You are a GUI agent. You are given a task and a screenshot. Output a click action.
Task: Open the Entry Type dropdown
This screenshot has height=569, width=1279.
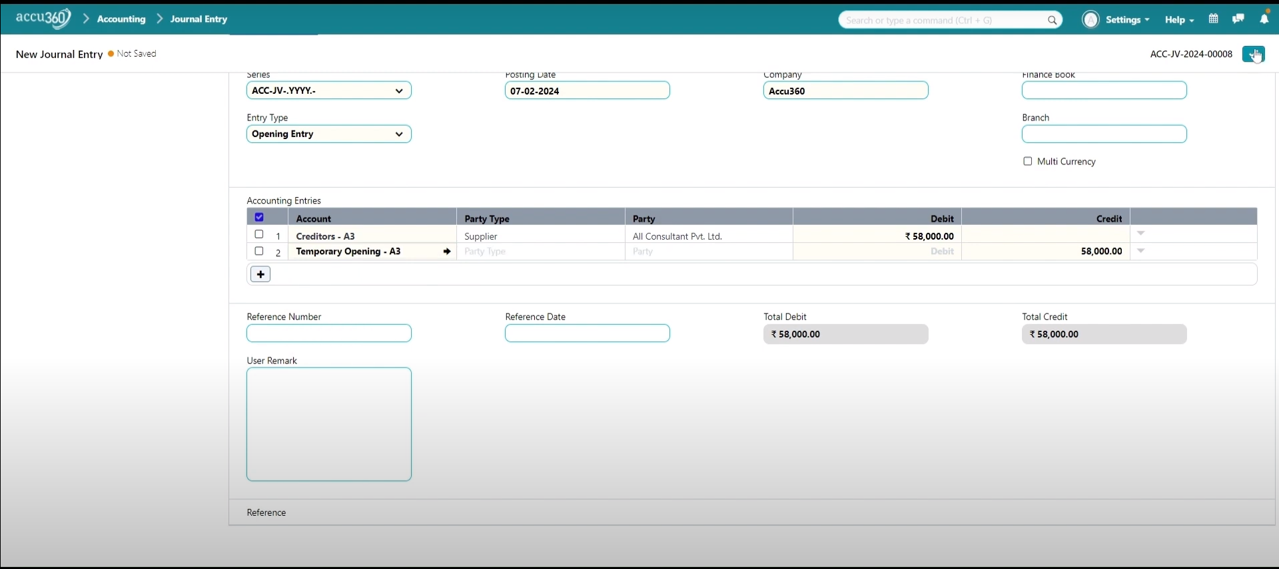tap(329, 134)
